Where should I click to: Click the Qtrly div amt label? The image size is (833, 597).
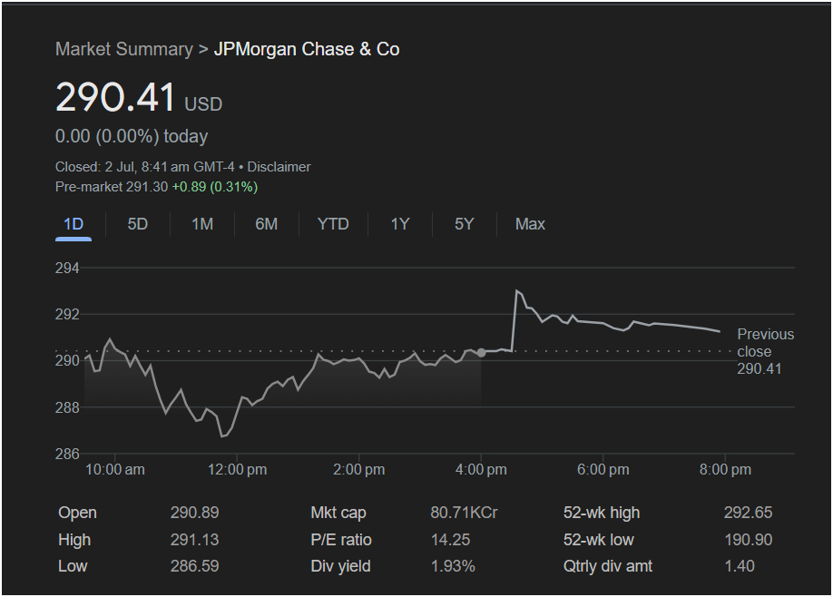(x=608, y=566)
